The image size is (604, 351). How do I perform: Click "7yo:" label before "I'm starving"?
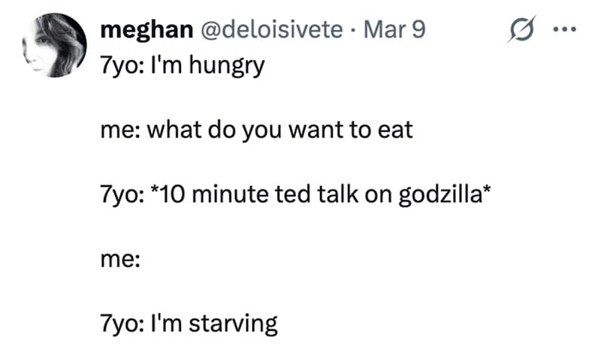click(x=121, y=325)
